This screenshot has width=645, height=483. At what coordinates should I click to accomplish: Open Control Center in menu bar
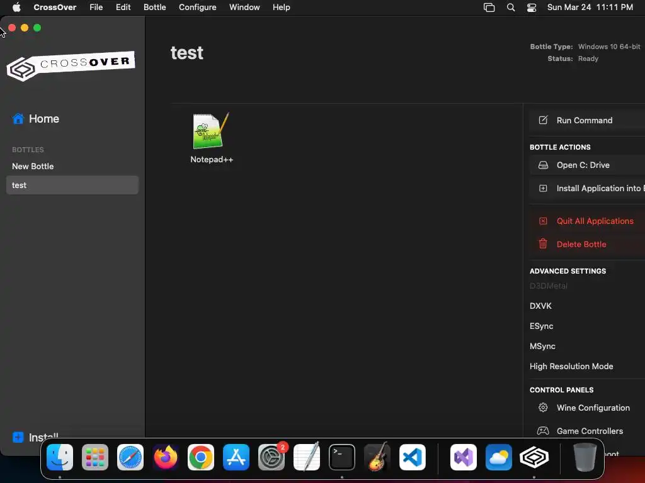[532, 8]
